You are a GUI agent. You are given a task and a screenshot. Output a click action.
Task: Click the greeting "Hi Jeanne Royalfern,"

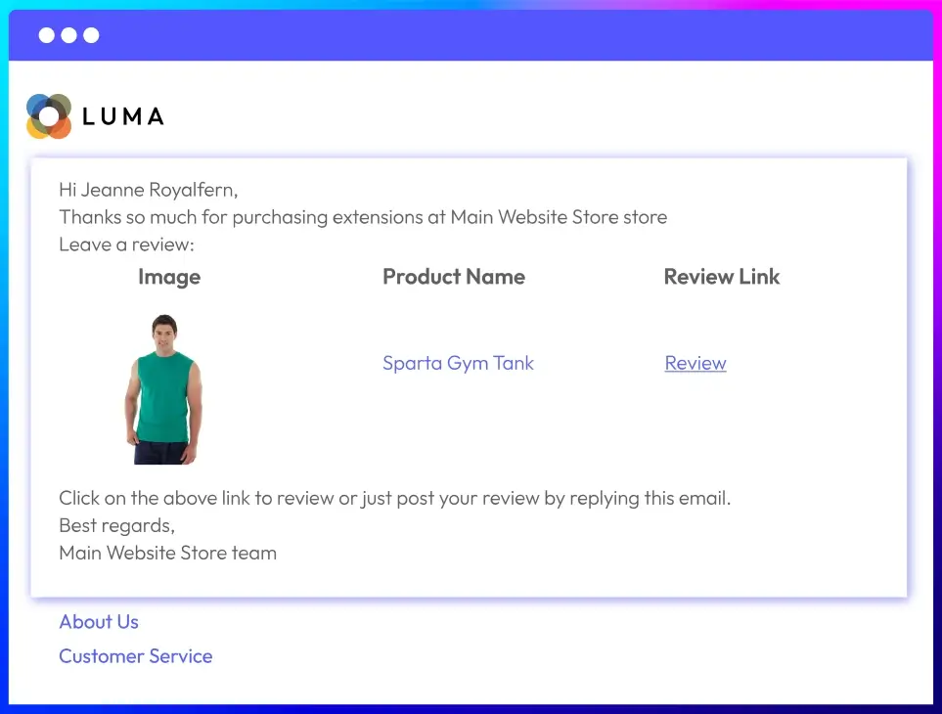(x=149, y=190)
